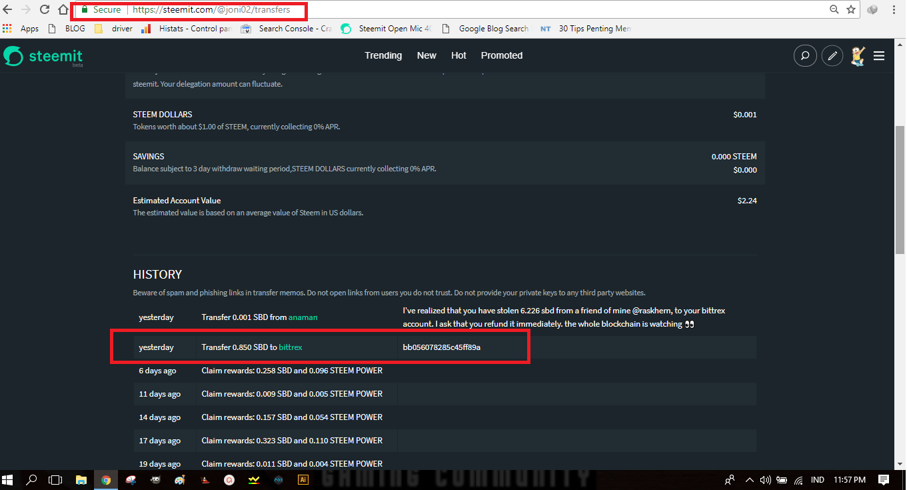Image resolution: width=907 pixels, height=490 pixels.
Task: Launch Adobe Illustrator from the taskbar
Action: (x=303, y=479)
